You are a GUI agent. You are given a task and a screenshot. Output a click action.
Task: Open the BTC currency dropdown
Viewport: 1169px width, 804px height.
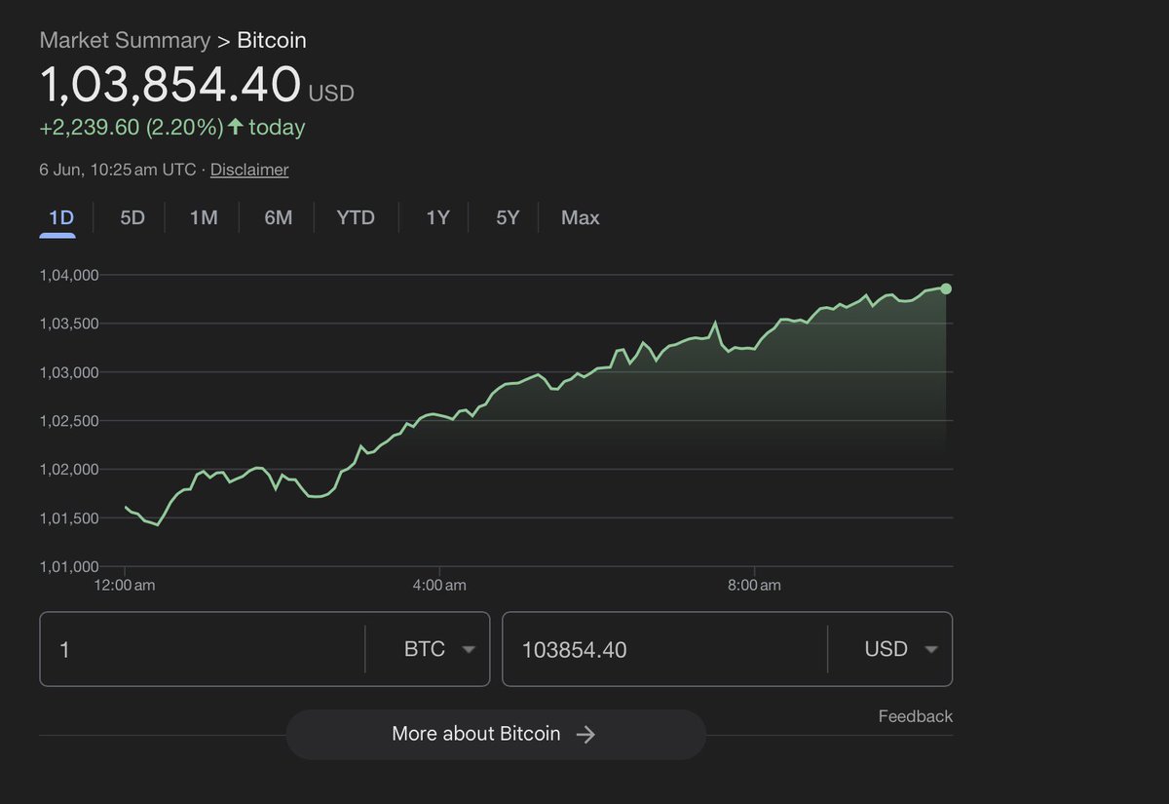pos(438,649)
